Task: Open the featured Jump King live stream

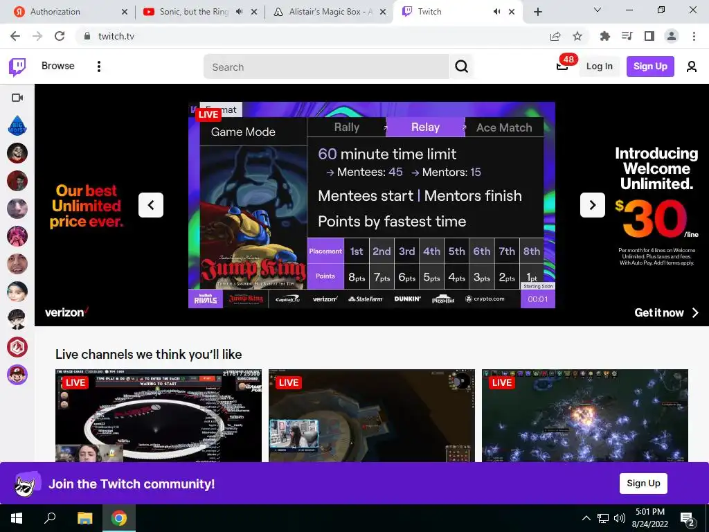Action: tap(372, 205)
